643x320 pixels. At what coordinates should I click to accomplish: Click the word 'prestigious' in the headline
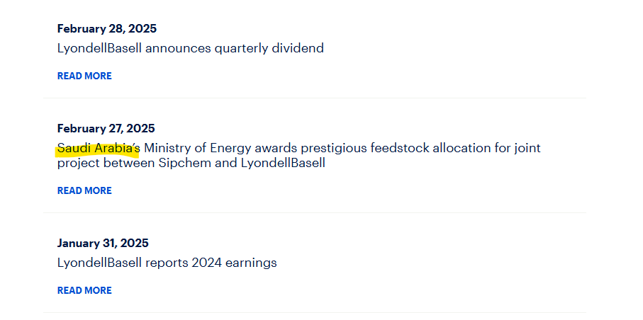click(334, 149)
